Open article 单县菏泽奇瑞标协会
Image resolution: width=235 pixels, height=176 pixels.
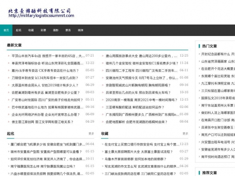point(47,63)
